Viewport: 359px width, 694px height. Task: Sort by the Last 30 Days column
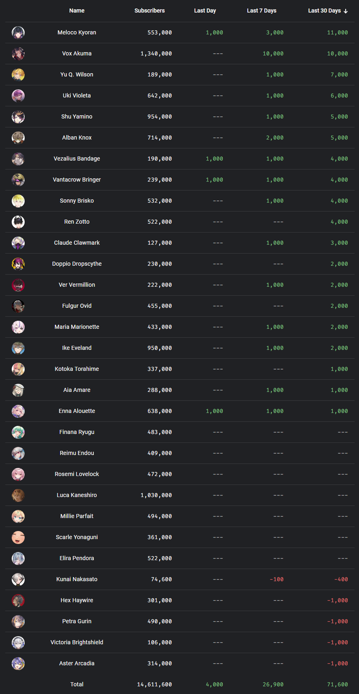[x=324, y=11]
